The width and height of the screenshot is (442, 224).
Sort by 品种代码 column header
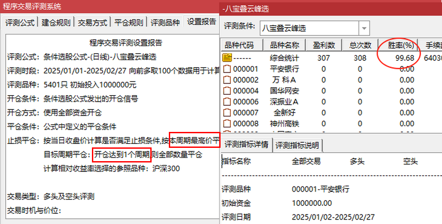[242, 45]
